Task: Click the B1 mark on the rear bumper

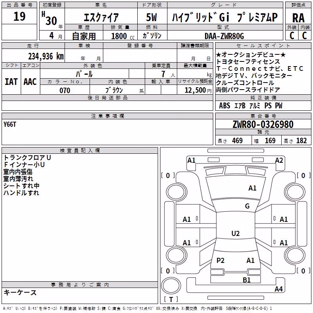Action: click(x=246, y=280)
